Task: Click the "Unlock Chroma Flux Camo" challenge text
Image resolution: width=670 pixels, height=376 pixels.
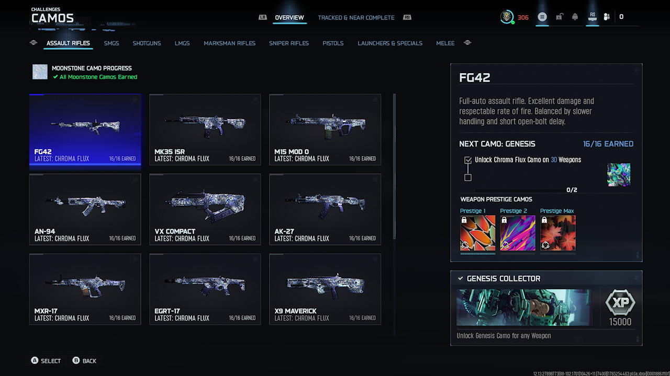Action: tap(528, 160)
